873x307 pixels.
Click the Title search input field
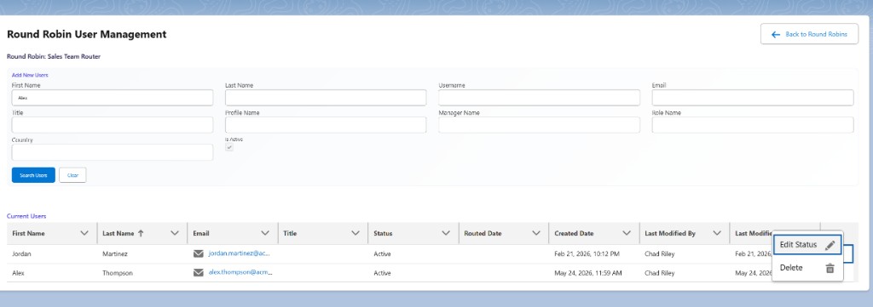click(113, 125)
